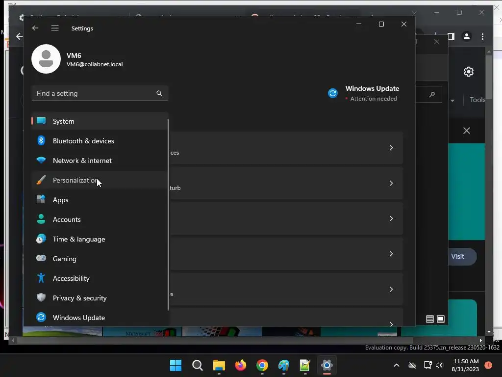This screenshot has width=502, height=377.
Task: Open File Explorer from the taskbar
Action: [219, 365]
